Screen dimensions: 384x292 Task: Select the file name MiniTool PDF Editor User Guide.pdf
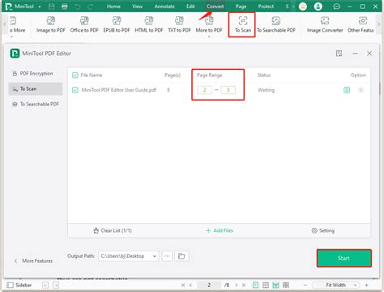click(119, 90)
